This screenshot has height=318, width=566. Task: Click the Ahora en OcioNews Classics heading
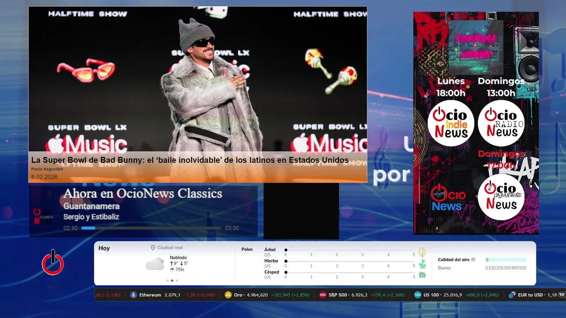pyautogui.click(x=142, y=193)
